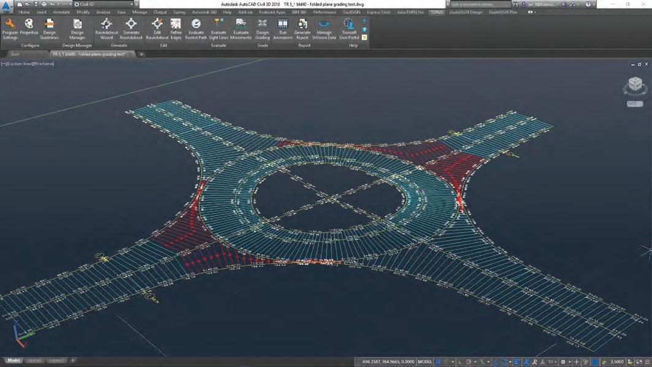The image size is (652, 367).
Task: Toggle Clean Screen in status bar
Action: (639, 362)
